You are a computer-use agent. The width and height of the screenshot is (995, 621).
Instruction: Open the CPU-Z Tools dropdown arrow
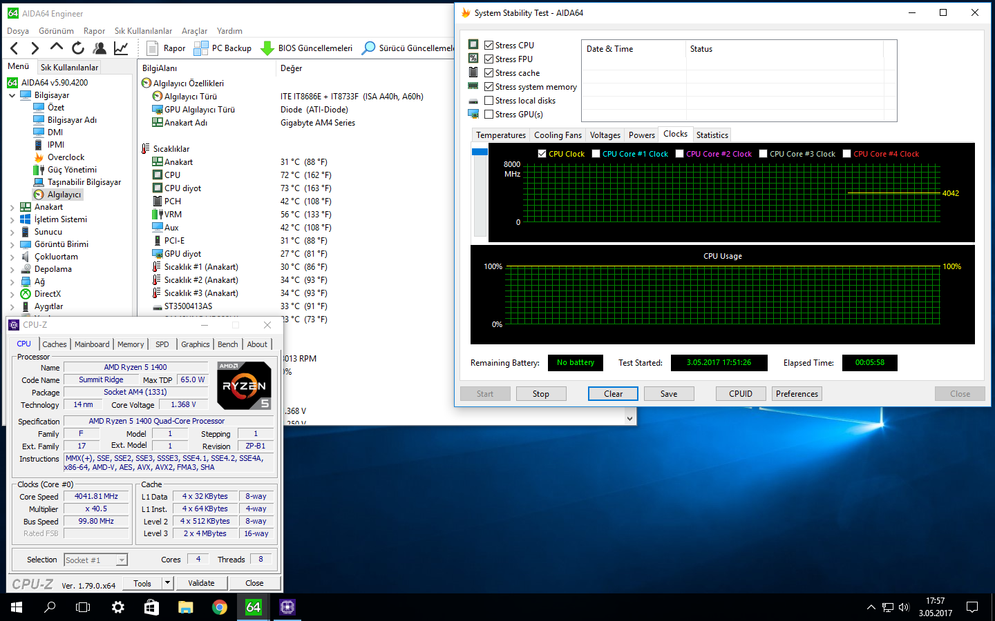tap(167, 583)
